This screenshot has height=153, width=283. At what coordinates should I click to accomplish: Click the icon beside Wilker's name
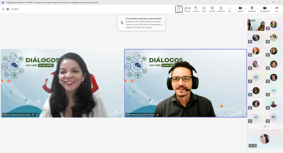pyautogui.click(x=157, y=115)
